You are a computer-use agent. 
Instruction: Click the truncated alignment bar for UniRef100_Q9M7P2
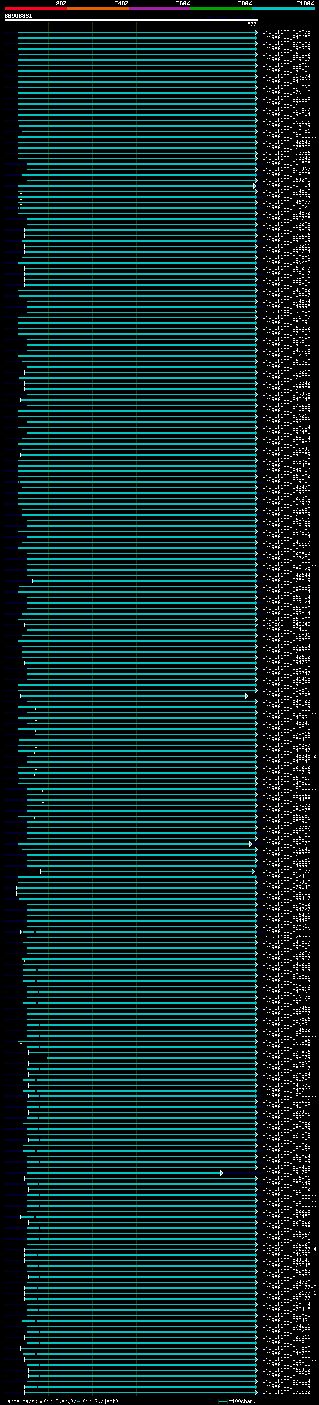(125, 1173)
